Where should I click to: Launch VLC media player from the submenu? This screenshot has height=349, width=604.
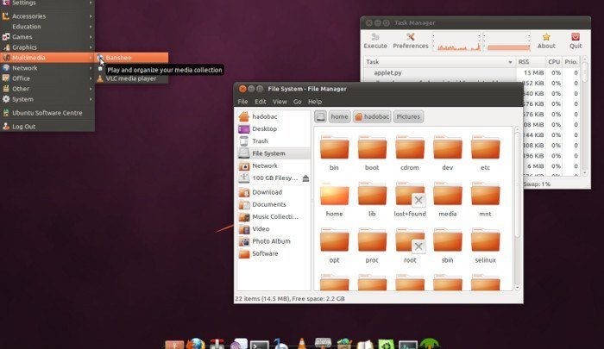pyautogui.click(x=132, y=78)
